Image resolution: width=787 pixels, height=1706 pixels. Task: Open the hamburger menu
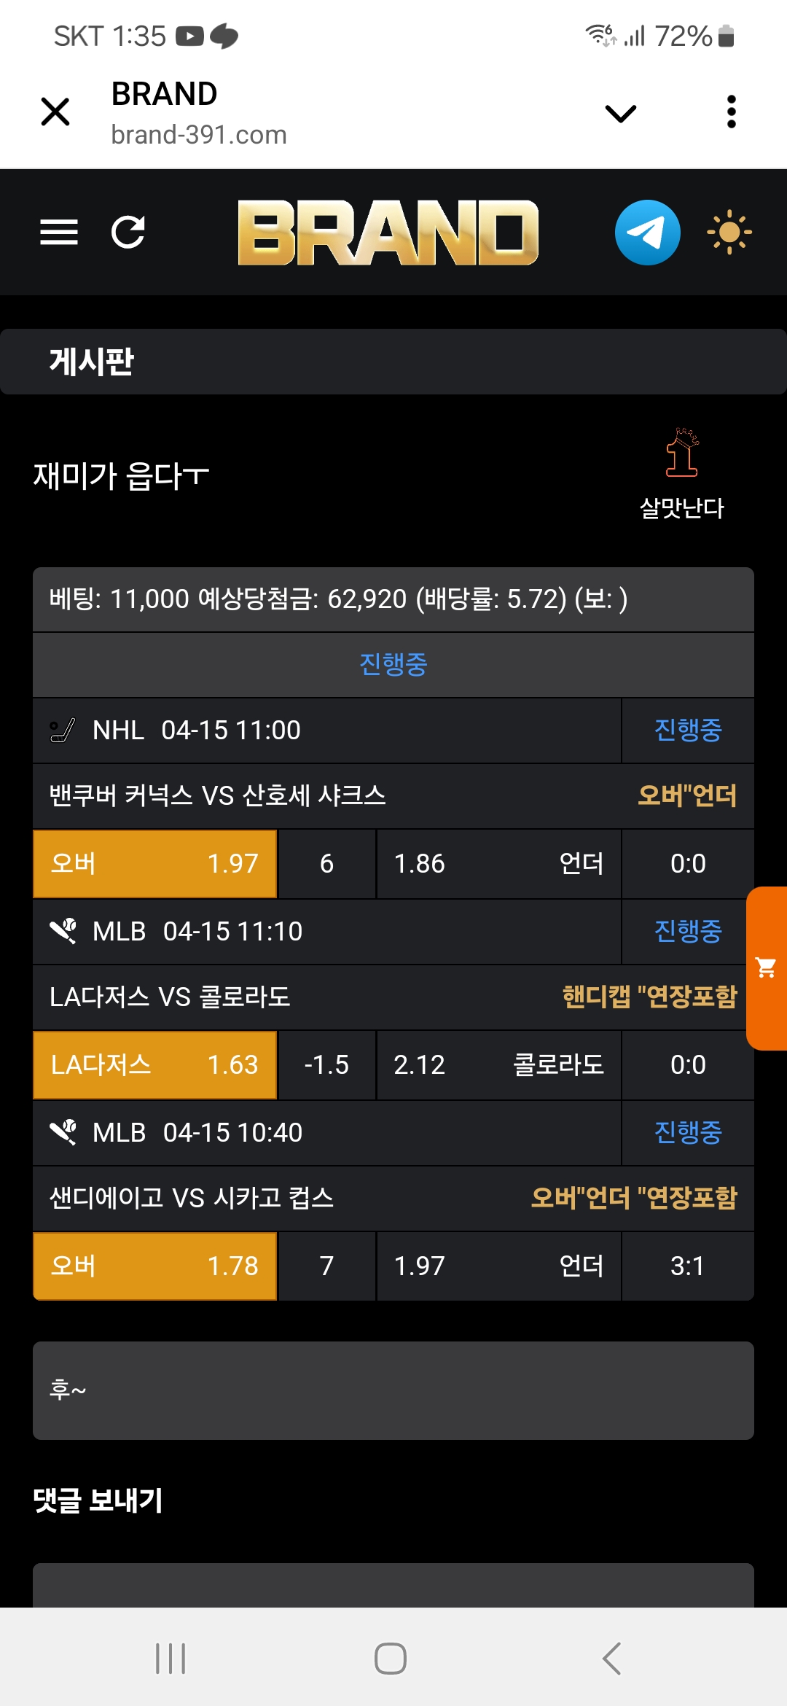pyautogui.click(x=59, y=233)
